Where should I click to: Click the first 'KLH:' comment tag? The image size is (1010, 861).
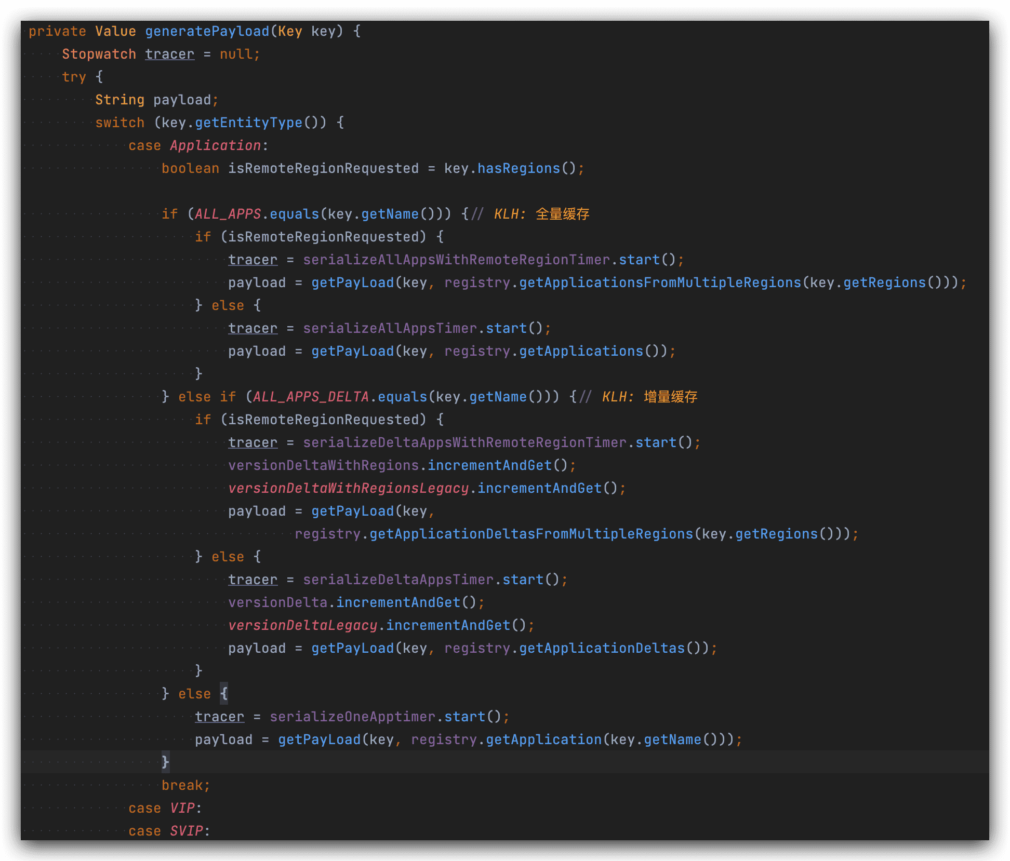(x=511, y=214)
